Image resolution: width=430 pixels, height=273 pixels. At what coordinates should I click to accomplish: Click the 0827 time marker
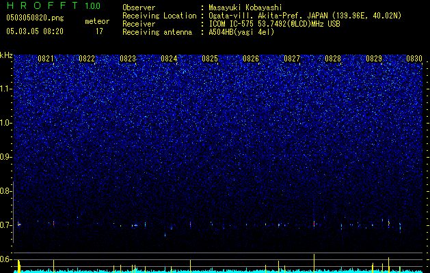pos(292,59)
